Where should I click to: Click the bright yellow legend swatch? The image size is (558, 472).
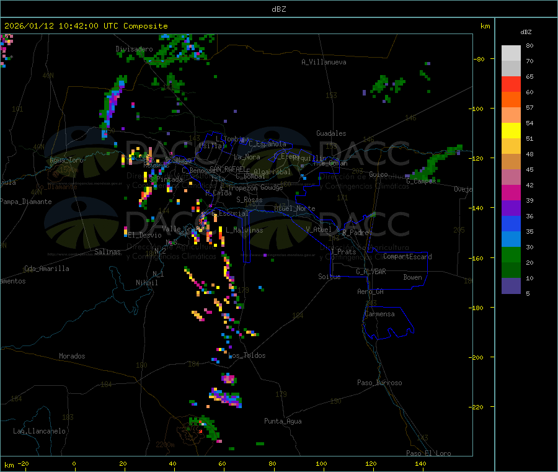(511, 131)
